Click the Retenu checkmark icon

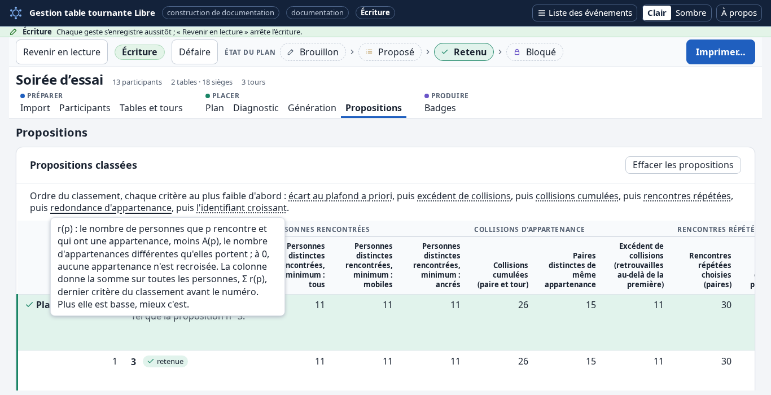[445, 52]
